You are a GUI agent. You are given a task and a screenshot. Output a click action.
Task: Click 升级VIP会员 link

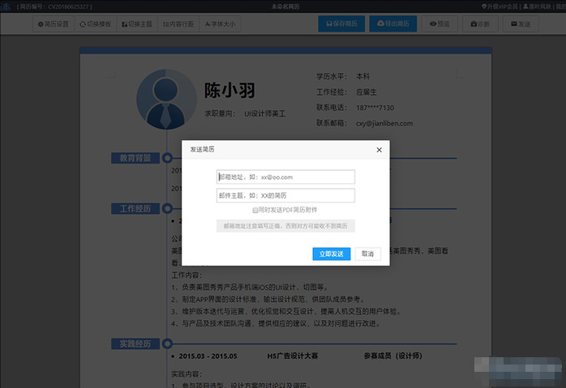[x=500, y=6]
